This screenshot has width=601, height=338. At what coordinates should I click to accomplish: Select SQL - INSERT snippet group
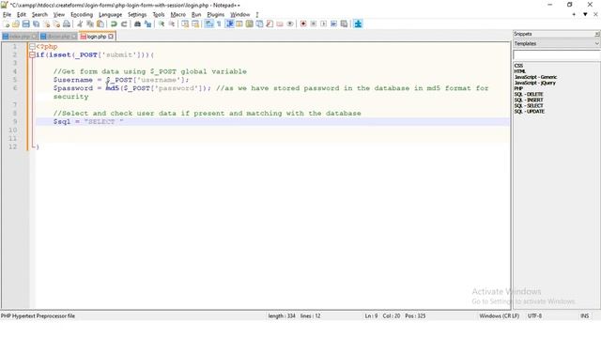click(x=529, y=100)
